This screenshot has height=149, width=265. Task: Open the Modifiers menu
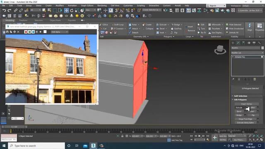[x=60, y=5]
